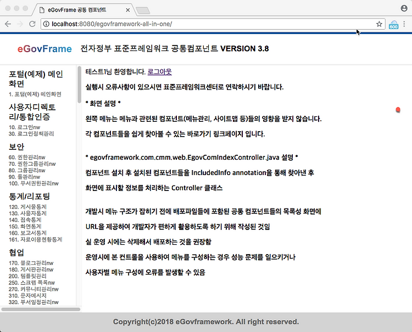Click the address bar URL field
The width and height of the screenshot is (412, 332).
coord(213,24)
